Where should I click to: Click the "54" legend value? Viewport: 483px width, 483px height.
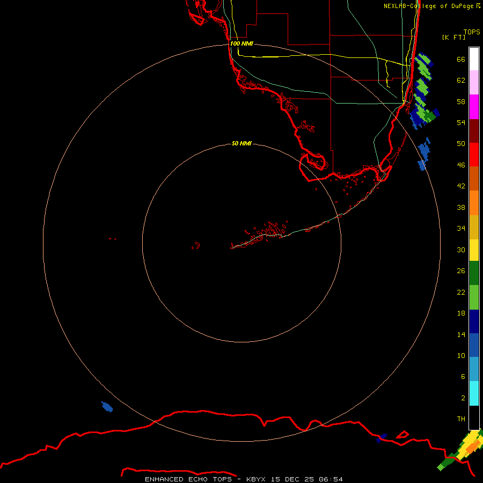(x=461, y=122)
